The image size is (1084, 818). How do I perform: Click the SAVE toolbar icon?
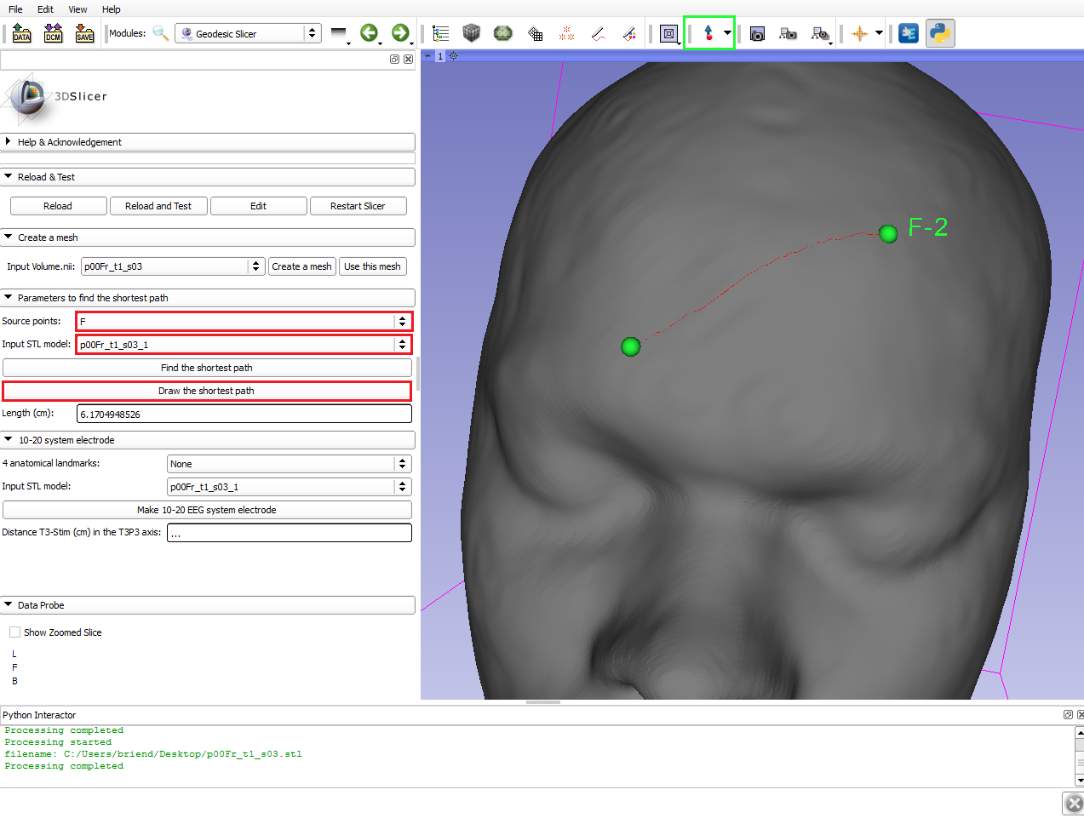point(84,33)
